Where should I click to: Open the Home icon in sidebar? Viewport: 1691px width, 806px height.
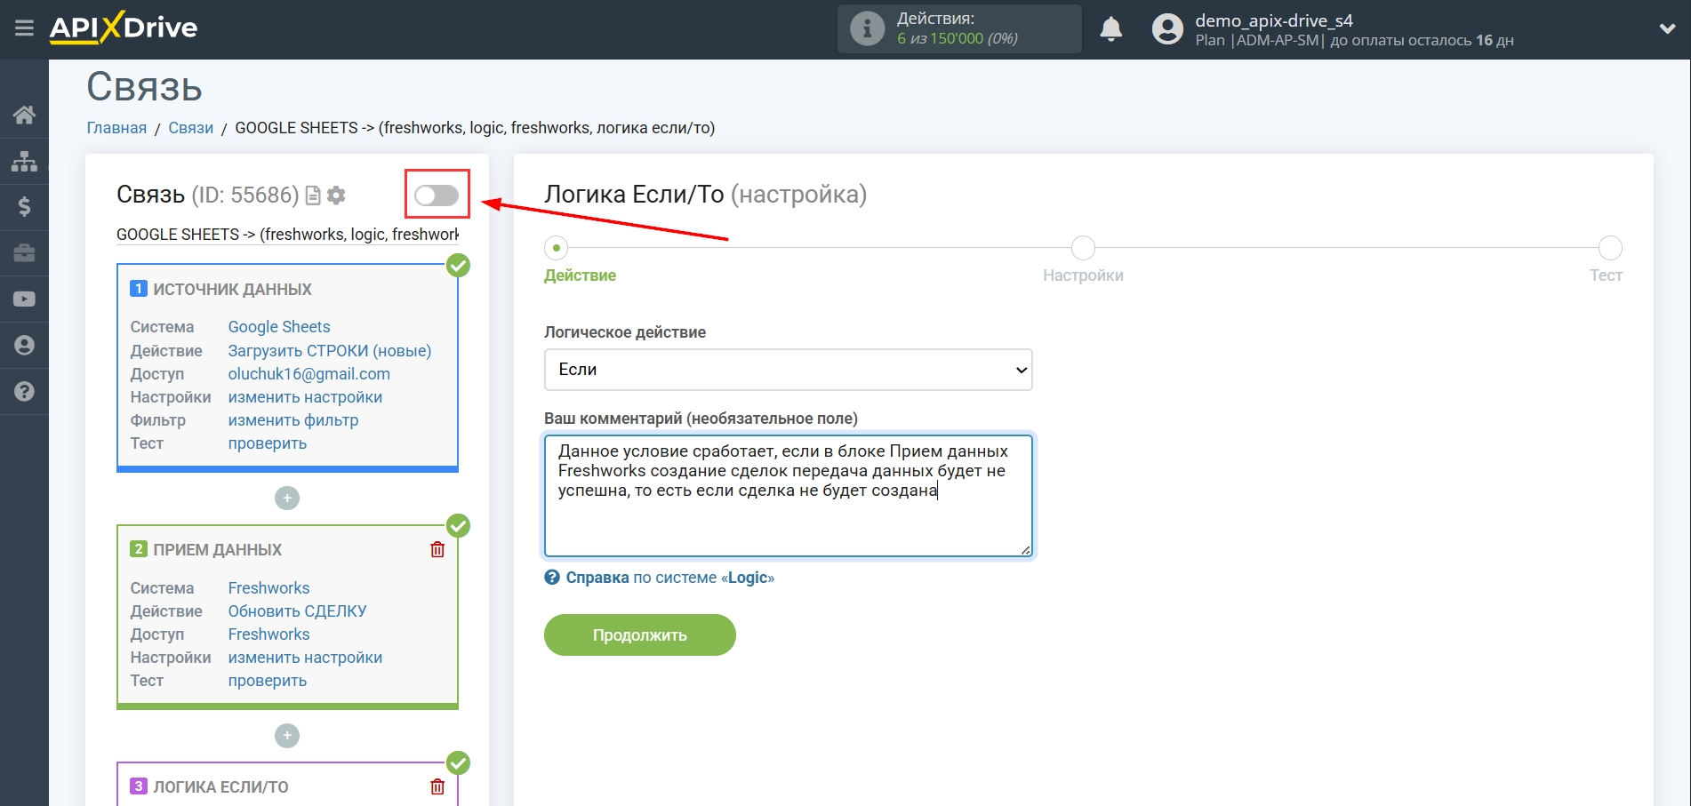click(24, 115)
